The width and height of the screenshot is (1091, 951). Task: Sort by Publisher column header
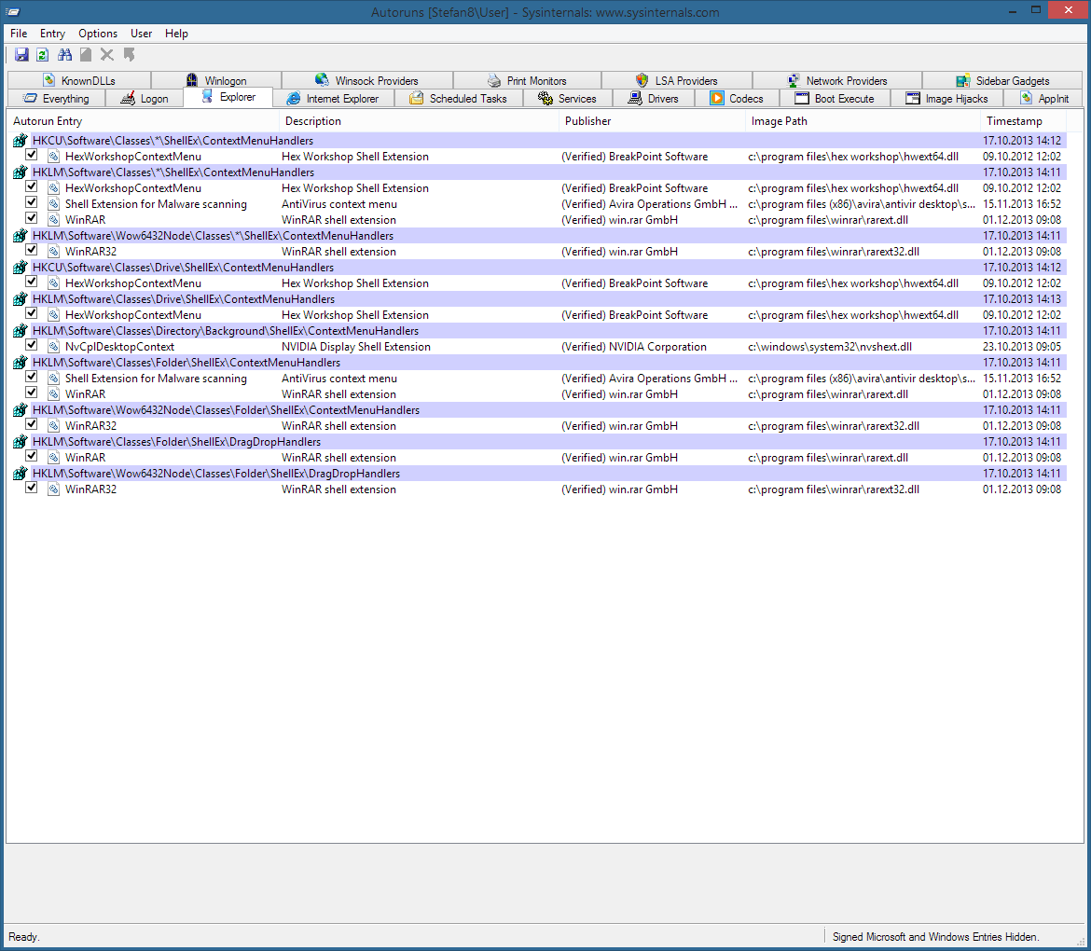[652, 121]
